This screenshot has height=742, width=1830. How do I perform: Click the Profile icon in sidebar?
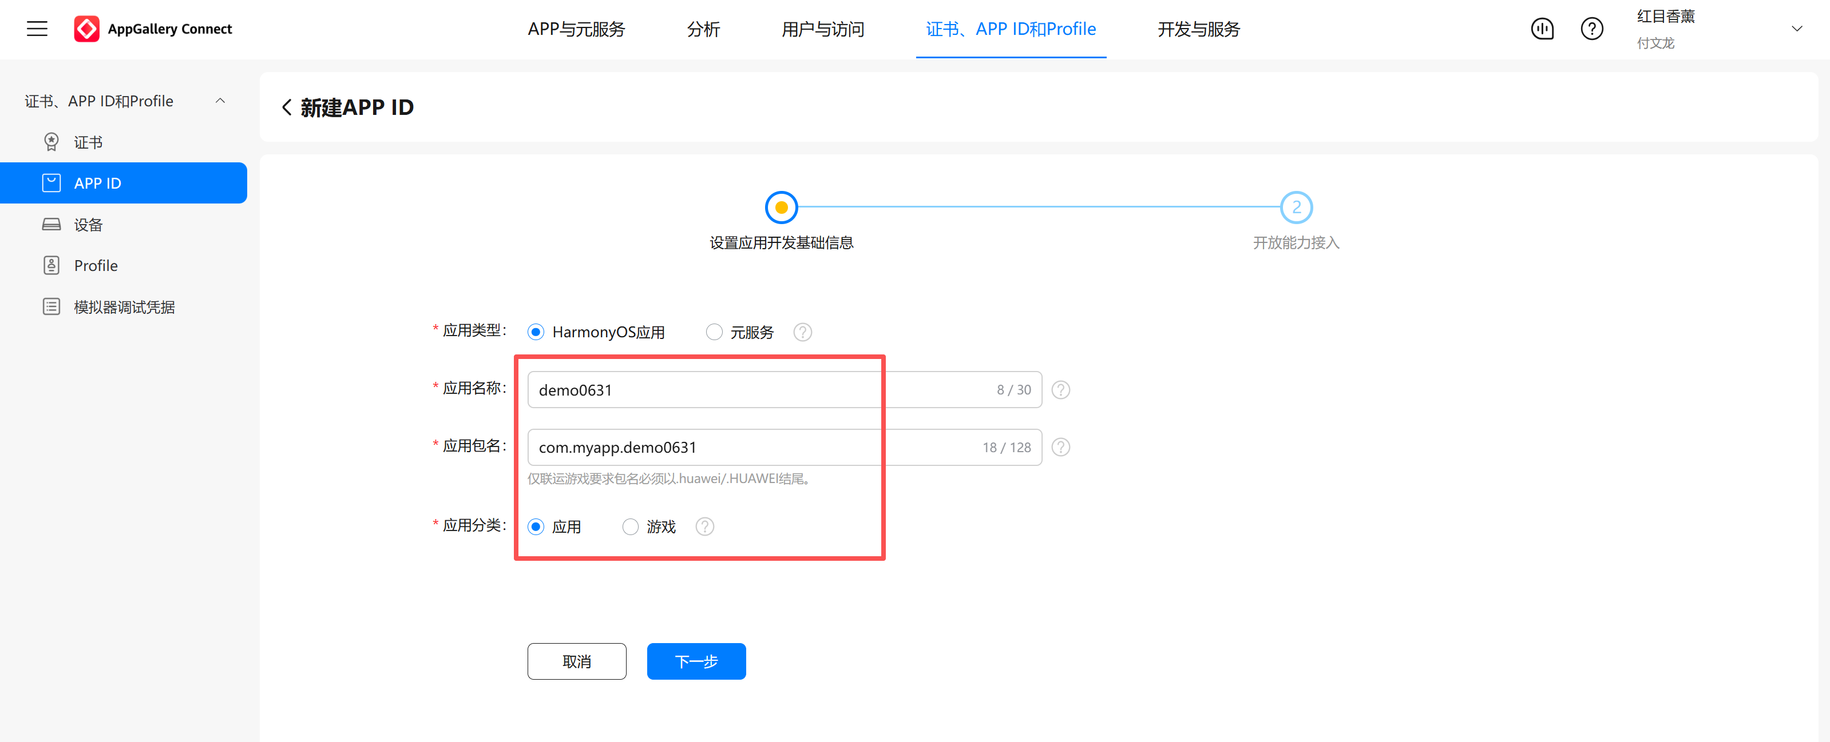51,265
